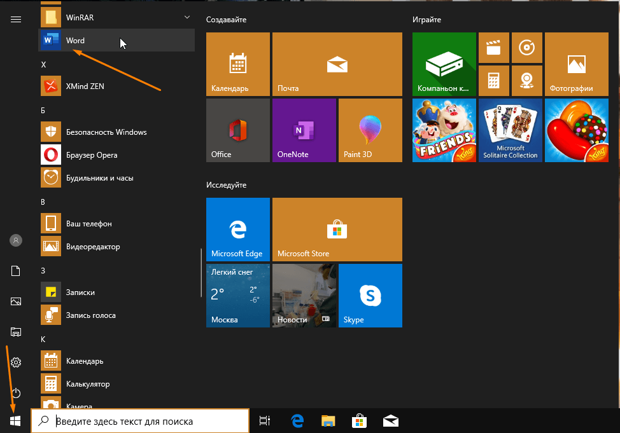Open the Фотографии tile

pos(577,64)
